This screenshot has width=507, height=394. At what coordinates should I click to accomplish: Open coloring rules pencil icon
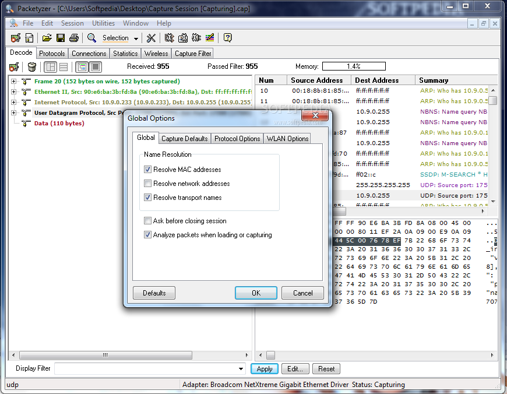click(x=210, y=38)
